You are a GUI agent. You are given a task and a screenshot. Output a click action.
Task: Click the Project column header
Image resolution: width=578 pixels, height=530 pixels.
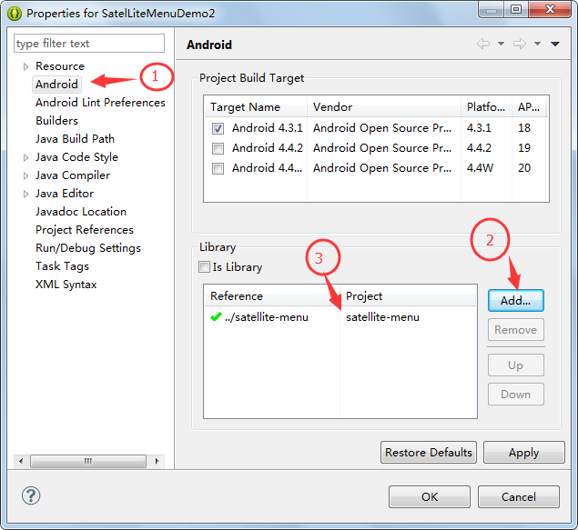point(408,296)
